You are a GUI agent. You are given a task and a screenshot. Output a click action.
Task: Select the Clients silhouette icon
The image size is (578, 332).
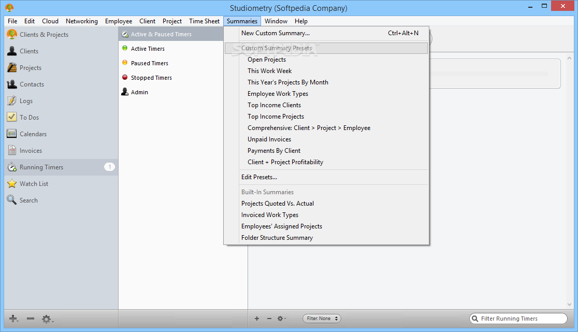(12, 51)
